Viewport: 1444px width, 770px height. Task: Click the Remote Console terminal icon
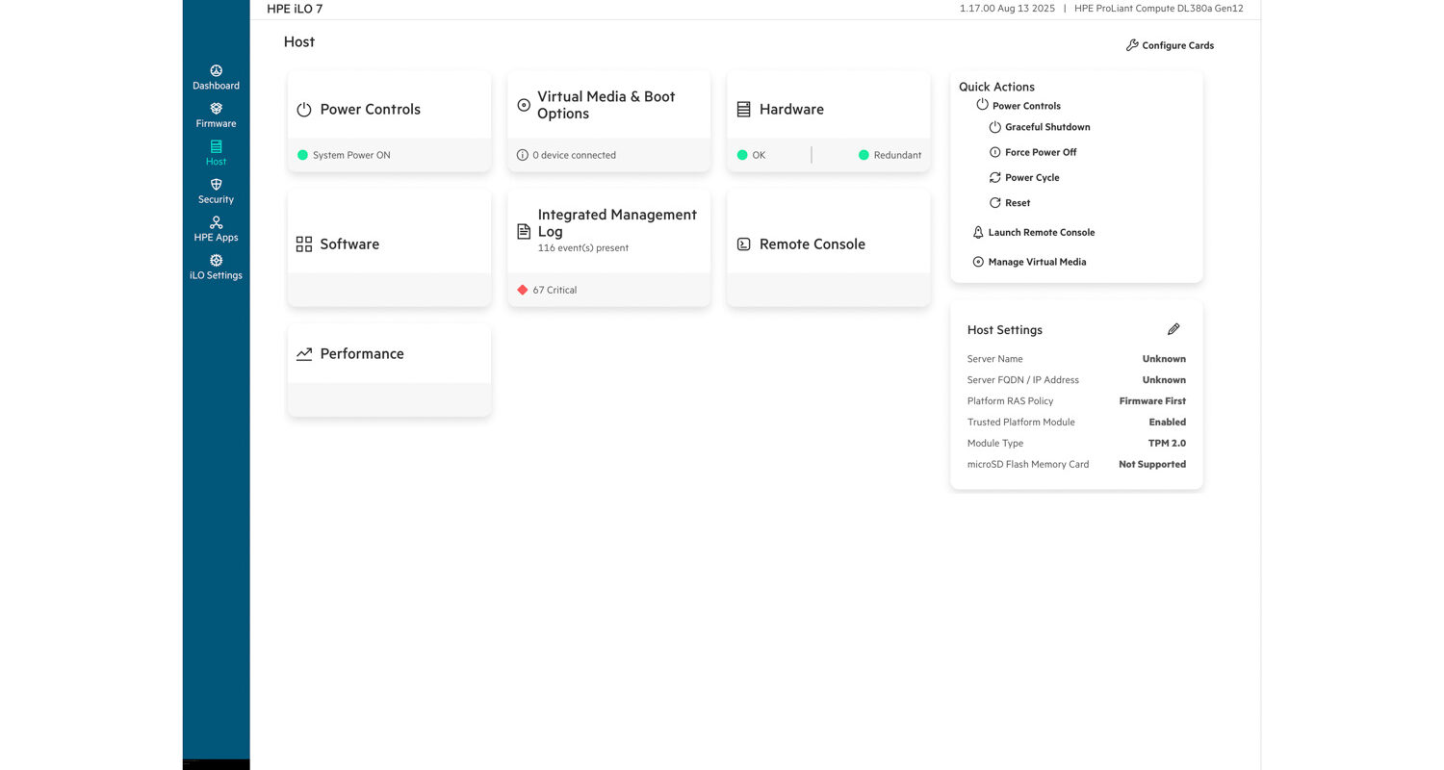[x=743, y=244]
